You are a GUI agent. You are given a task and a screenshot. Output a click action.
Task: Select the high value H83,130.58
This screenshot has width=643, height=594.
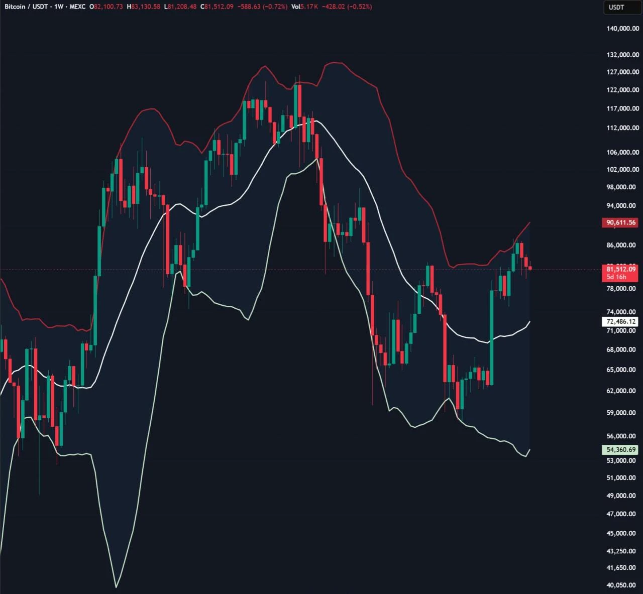pyautogui.click(x=144, y=7)
